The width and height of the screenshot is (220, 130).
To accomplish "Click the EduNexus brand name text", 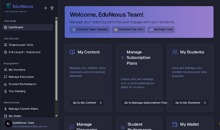I will [x=23, y=6].
